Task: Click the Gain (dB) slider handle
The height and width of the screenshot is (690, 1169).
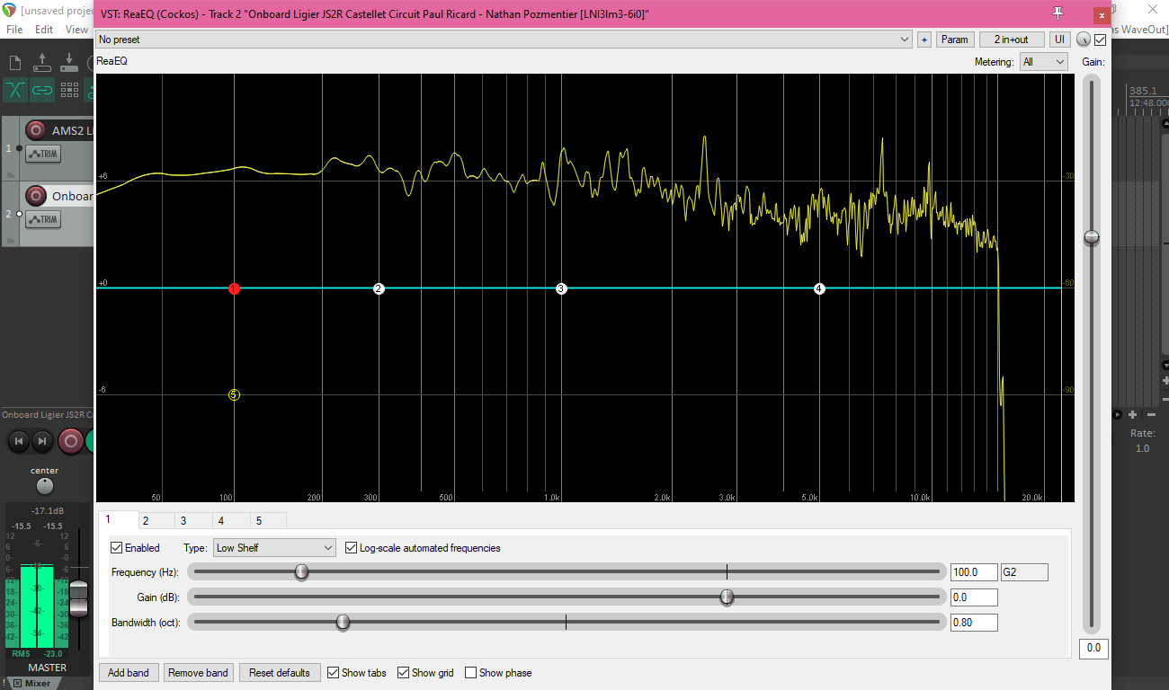Action: coord(727,597)
